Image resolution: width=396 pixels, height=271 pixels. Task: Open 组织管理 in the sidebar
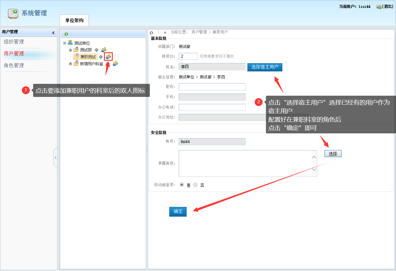14,42
